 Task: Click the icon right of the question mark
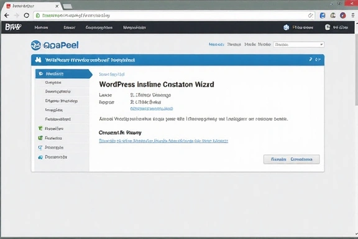(x=318, y=60)
